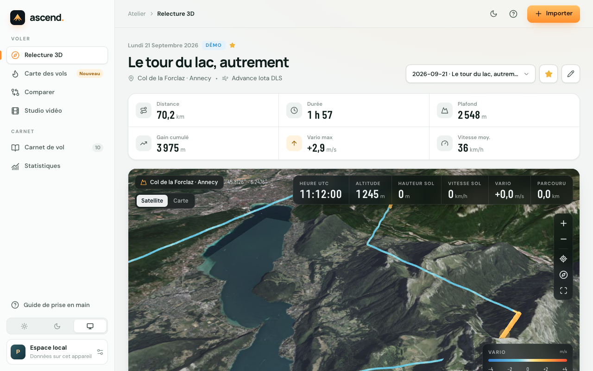Click the Importer button

click(554, 14)
